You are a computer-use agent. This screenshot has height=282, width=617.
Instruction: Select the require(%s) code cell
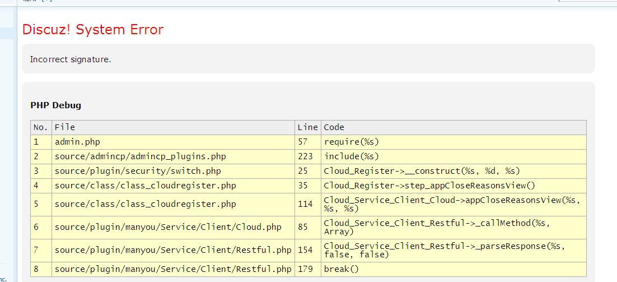click(454, 142)
